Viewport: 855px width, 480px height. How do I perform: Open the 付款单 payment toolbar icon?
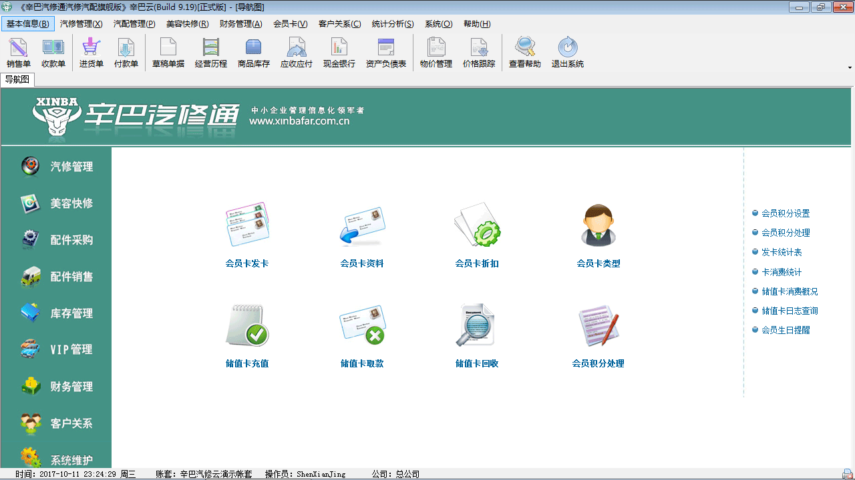pos(126,53)
